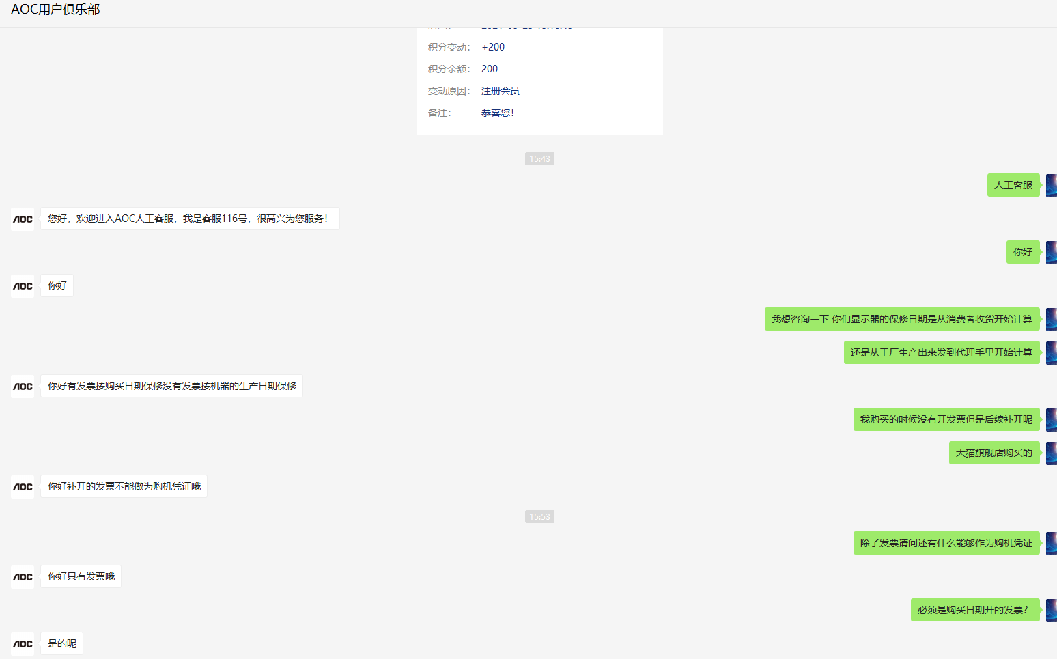Click AOC avatar next to the 是的呢 reply
This screenshot has width=1057, height=659.
point(23,644)
